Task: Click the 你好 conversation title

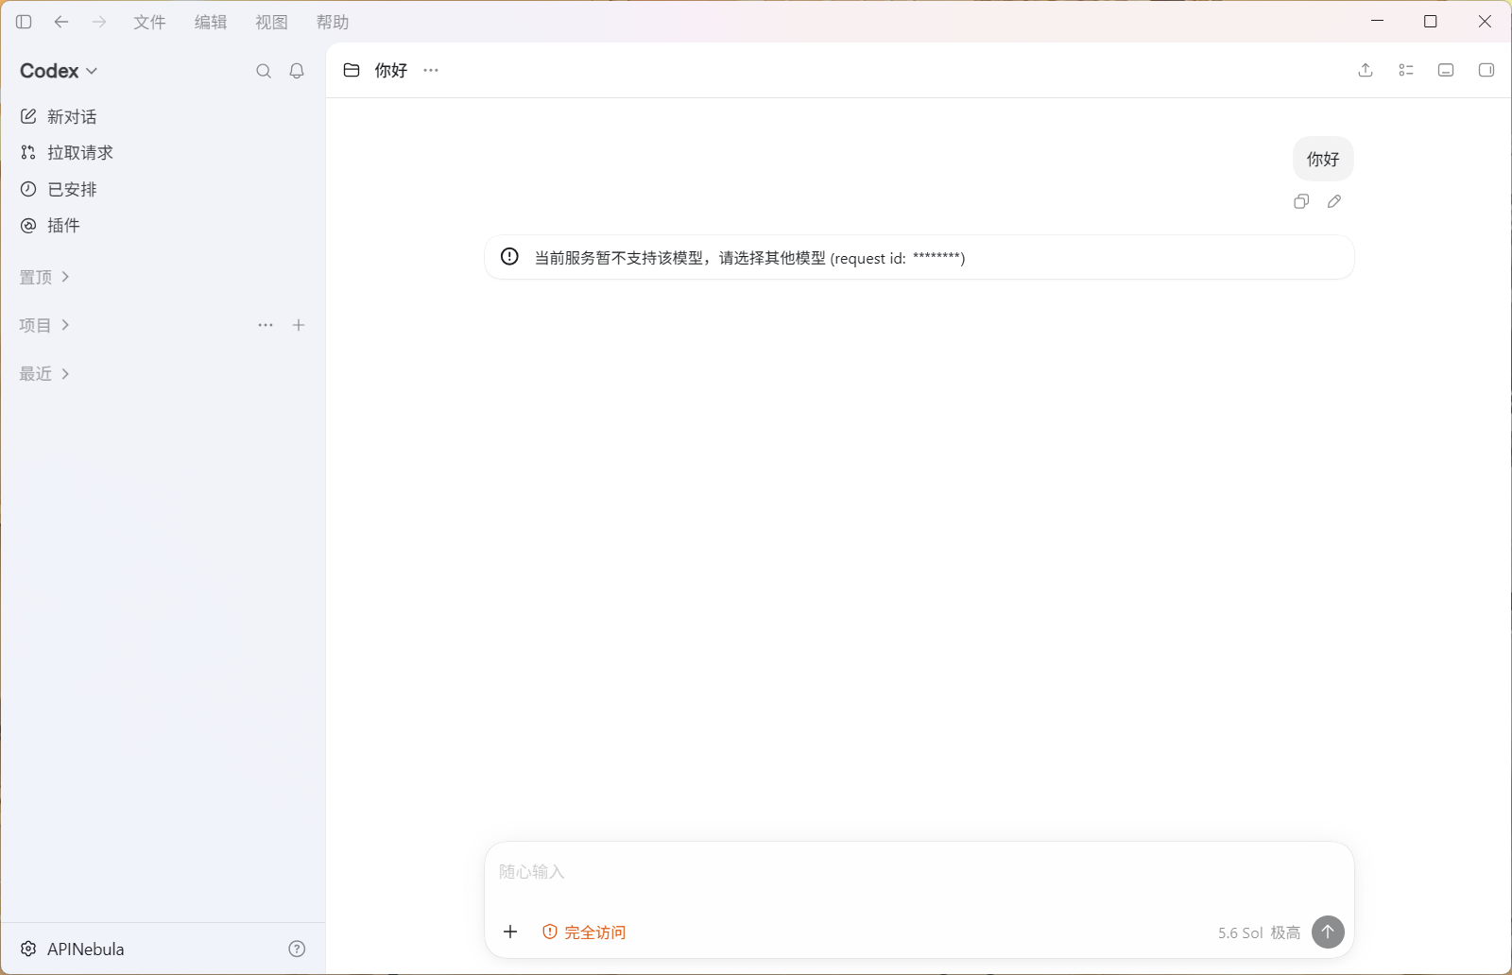Action: point(391,70)
